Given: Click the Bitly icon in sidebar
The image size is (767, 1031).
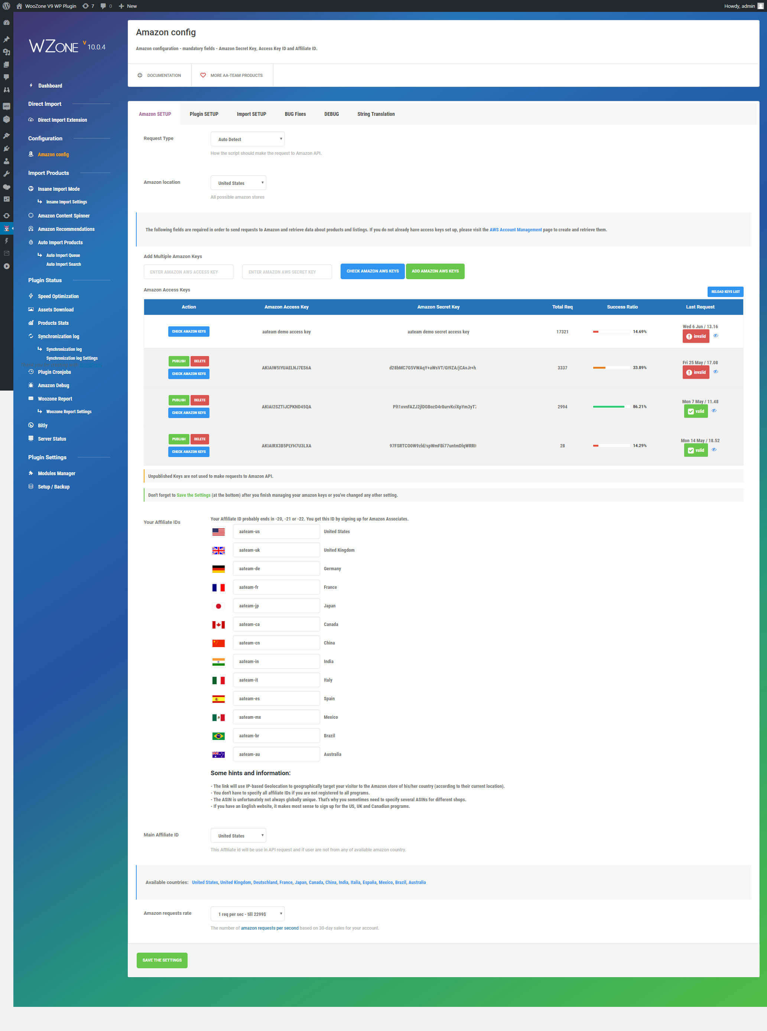Looking at the screenshot, I should click(31, 425).
